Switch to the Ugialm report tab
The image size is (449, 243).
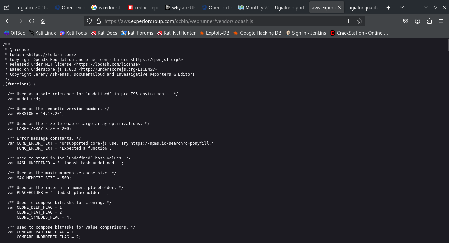290,7
